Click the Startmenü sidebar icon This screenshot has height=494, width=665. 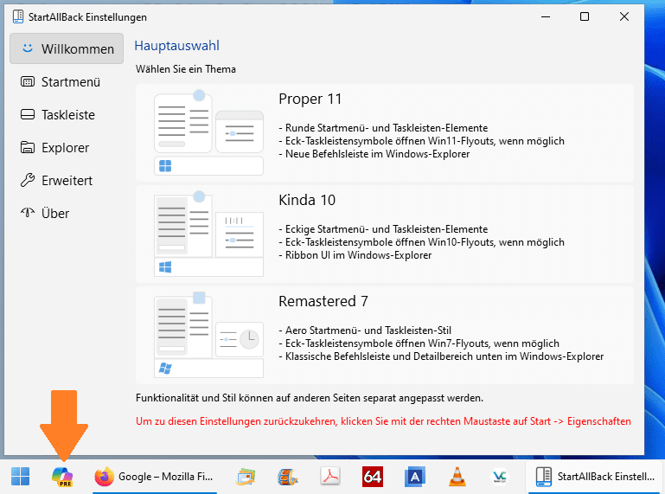[28, 81]
